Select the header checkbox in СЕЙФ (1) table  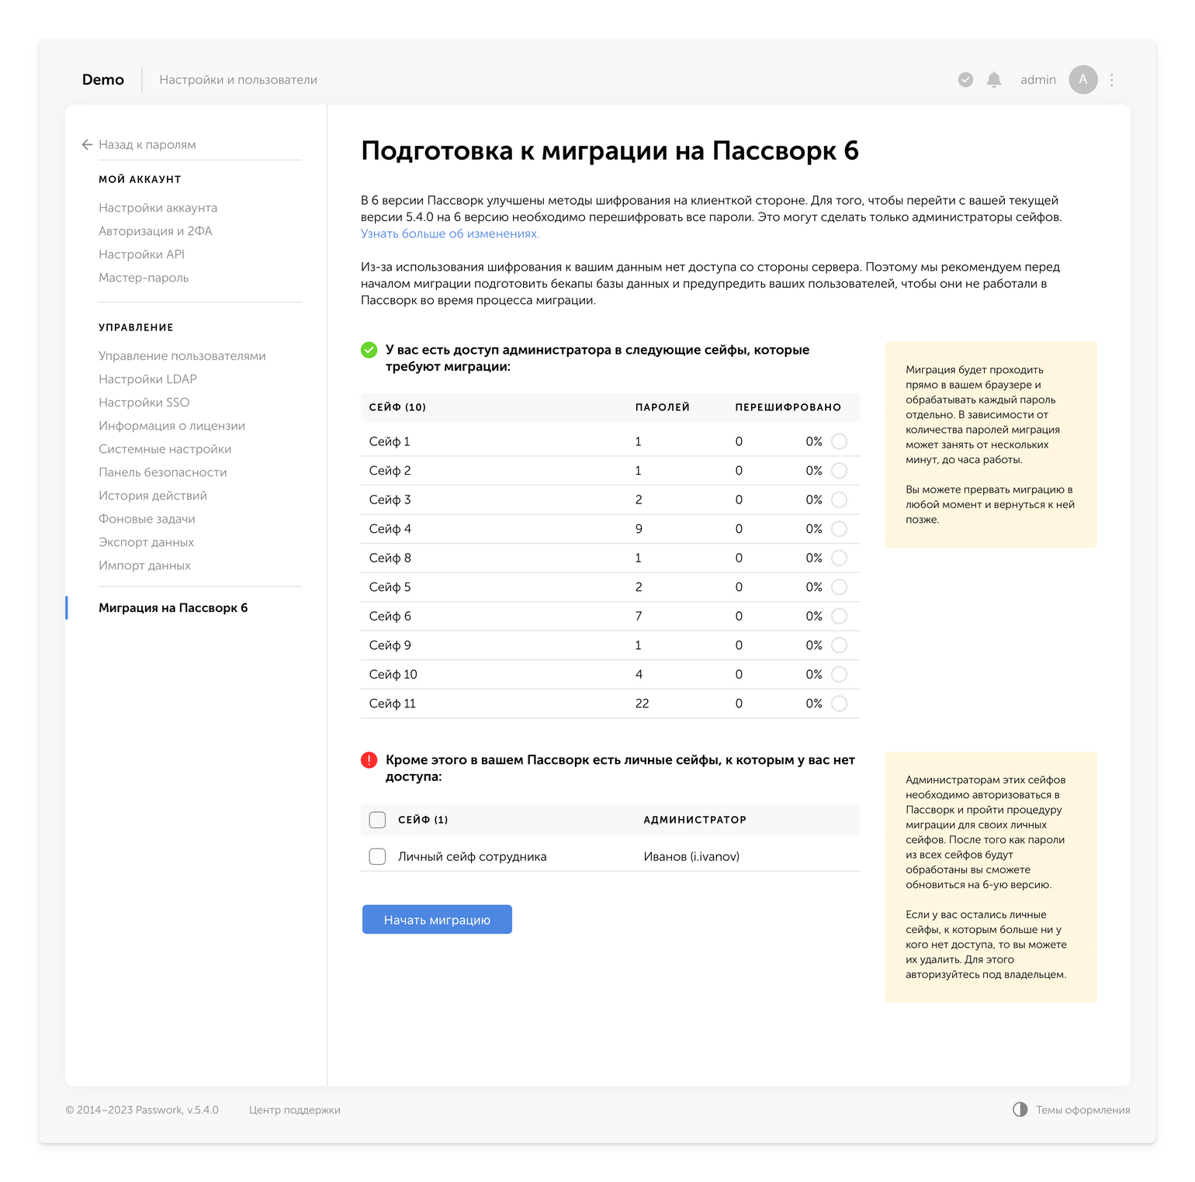click(x=377, y=819)
